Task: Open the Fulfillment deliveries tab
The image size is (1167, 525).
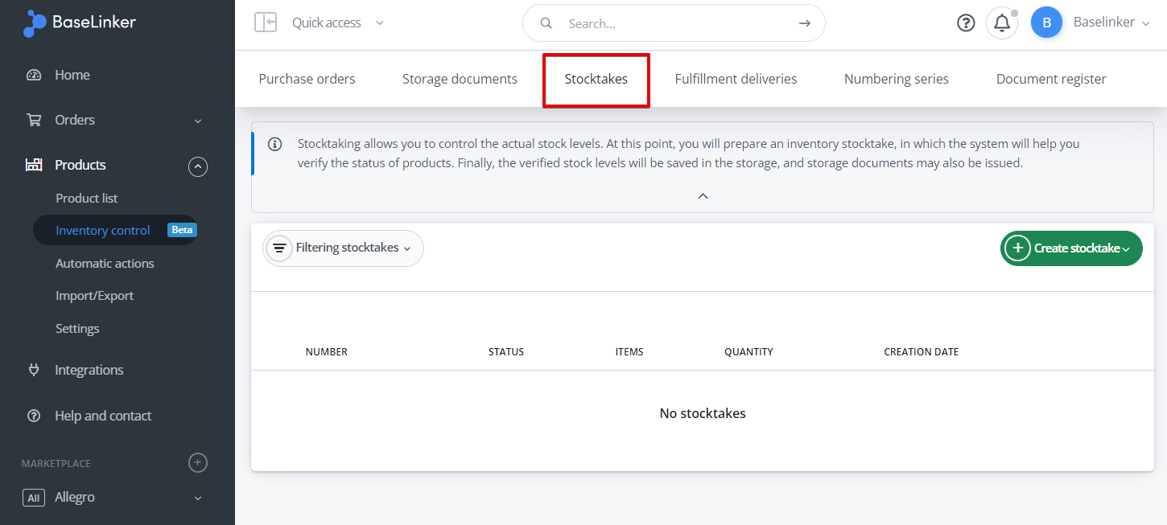Action: [x=736, y=79]
